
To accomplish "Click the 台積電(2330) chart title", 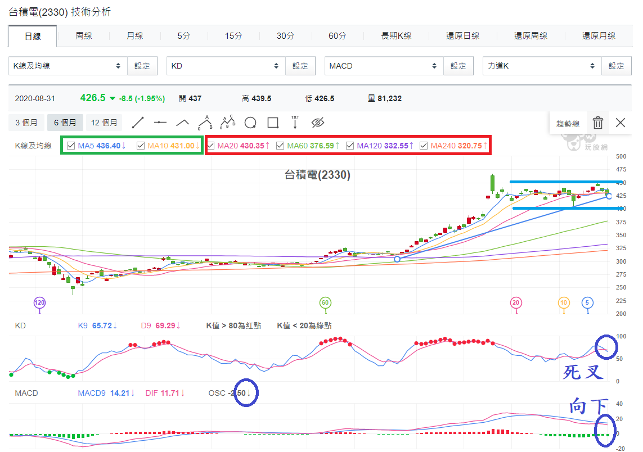I will click(x=317, y=175).
